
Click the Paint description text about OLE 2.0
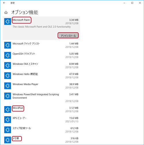click(42, 27)
